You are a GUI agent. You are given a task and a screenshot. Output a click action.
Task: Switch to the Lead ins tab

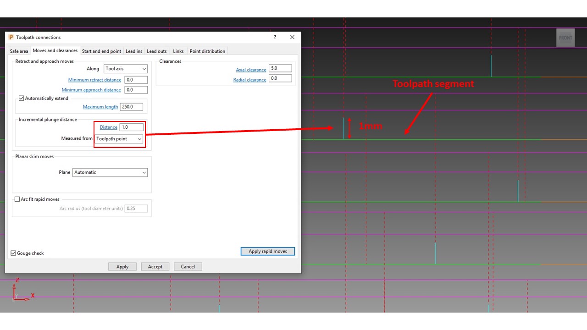pyautogui.click(x=134, y=51)
